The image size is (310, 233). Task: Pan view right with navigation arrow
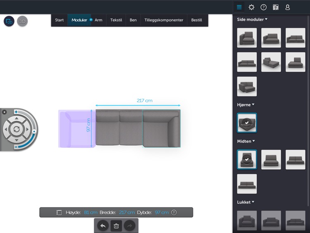pos(27,129)
